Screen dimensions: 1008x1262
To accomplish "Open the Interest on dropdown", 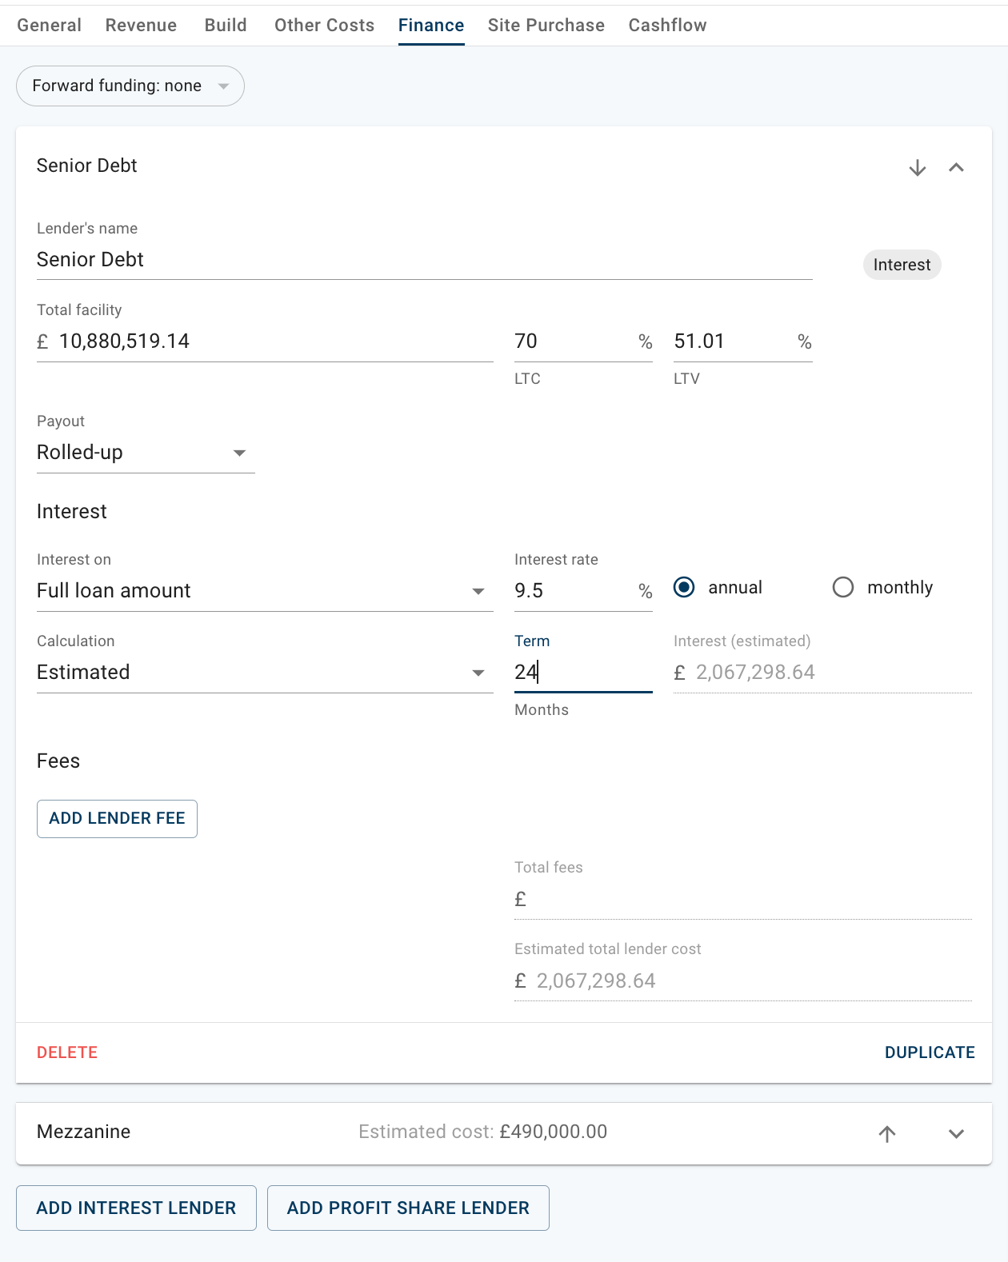I will (264, 591).
